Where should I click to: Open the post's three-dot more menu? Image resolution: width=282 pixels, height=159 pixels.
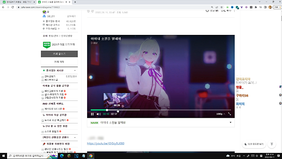click(234, 11)
